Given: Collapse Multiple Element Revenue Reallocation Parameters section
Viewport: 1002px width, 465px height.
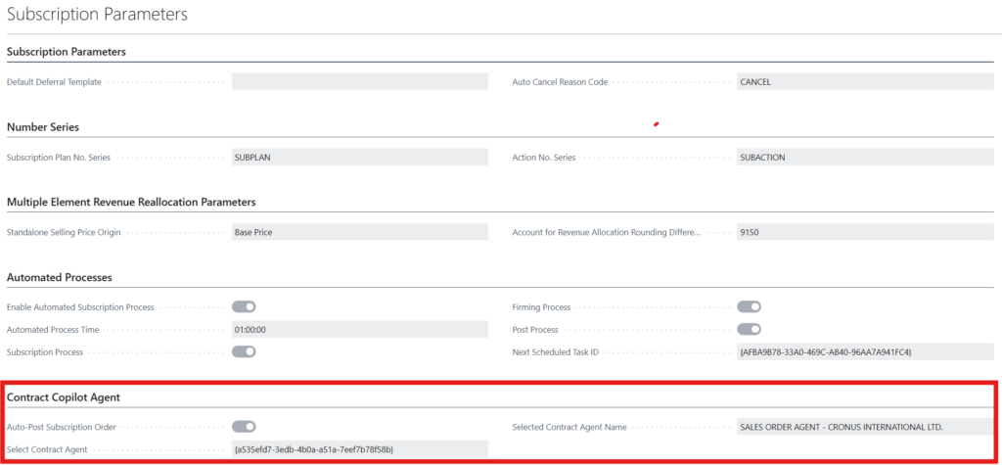Looking at the screenshot, I should (131, 202).
